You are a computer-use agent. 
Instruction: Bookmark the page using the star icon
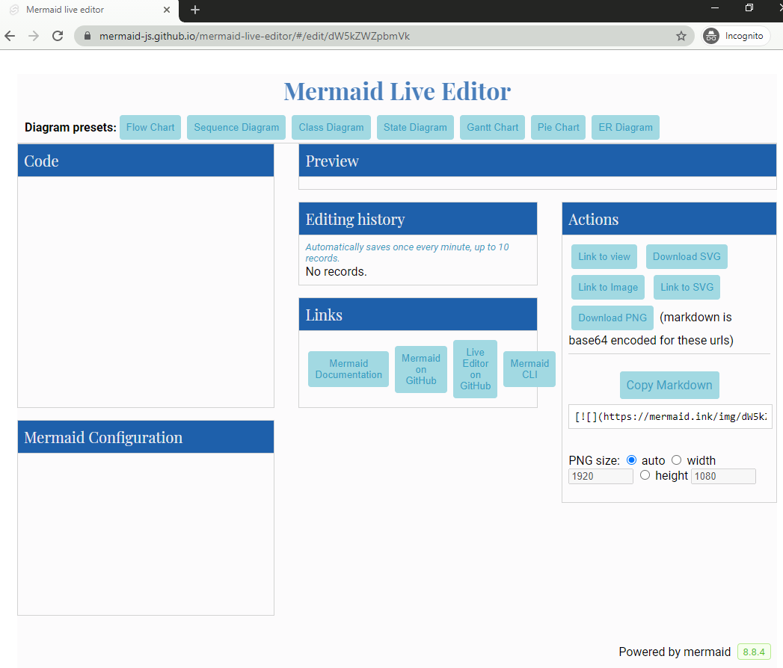tap(681, 35)
